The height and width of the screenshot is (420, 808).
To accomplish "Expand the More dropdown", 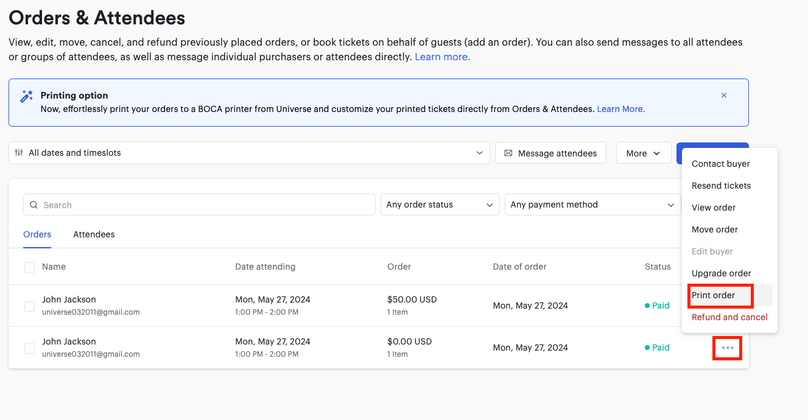I will tap(644, 153).
